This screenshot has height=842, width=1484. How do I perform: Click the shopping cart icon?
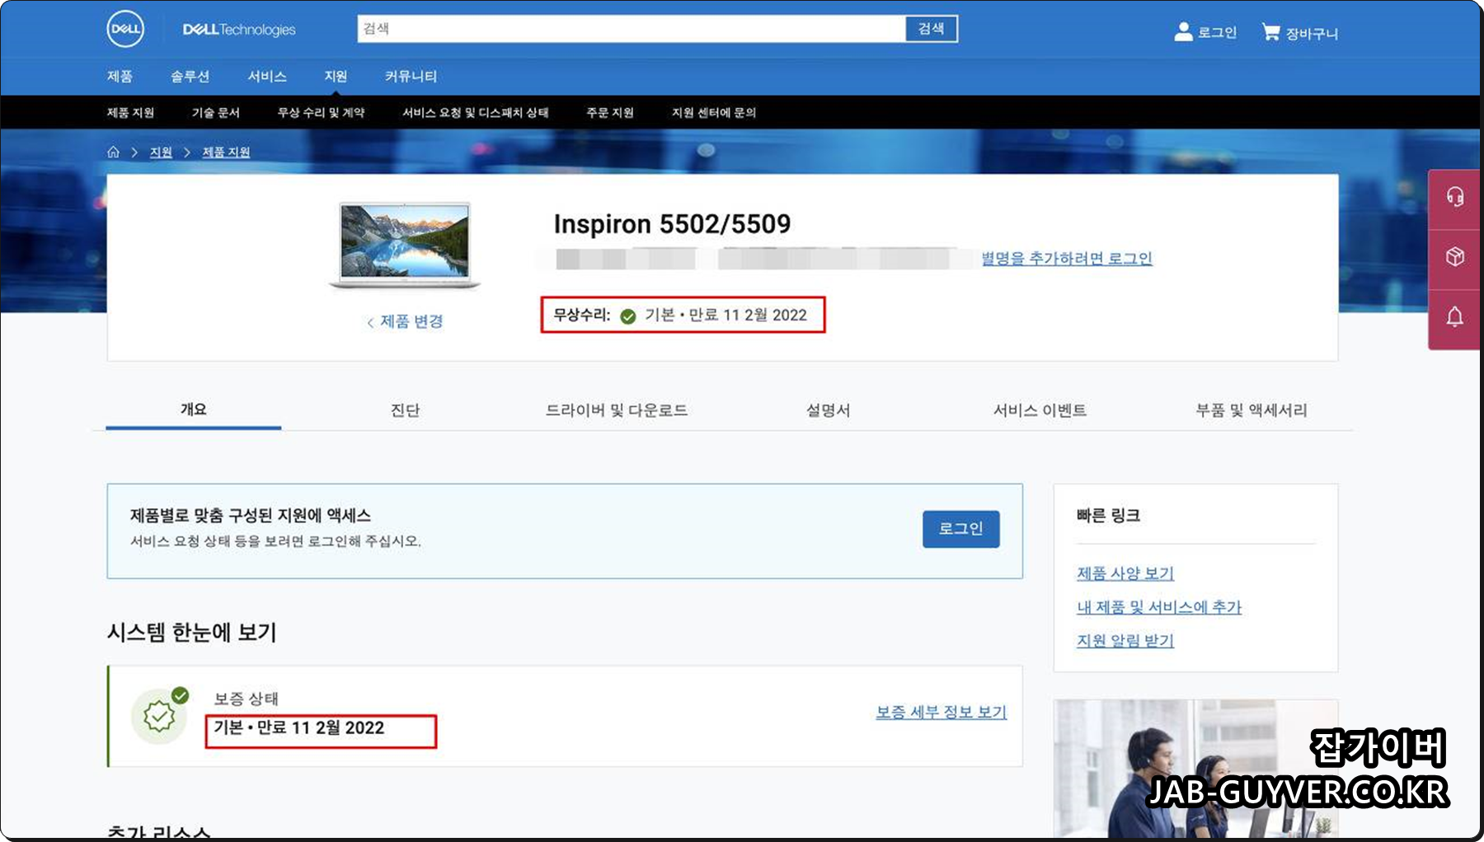click(x=1271, y=32)
